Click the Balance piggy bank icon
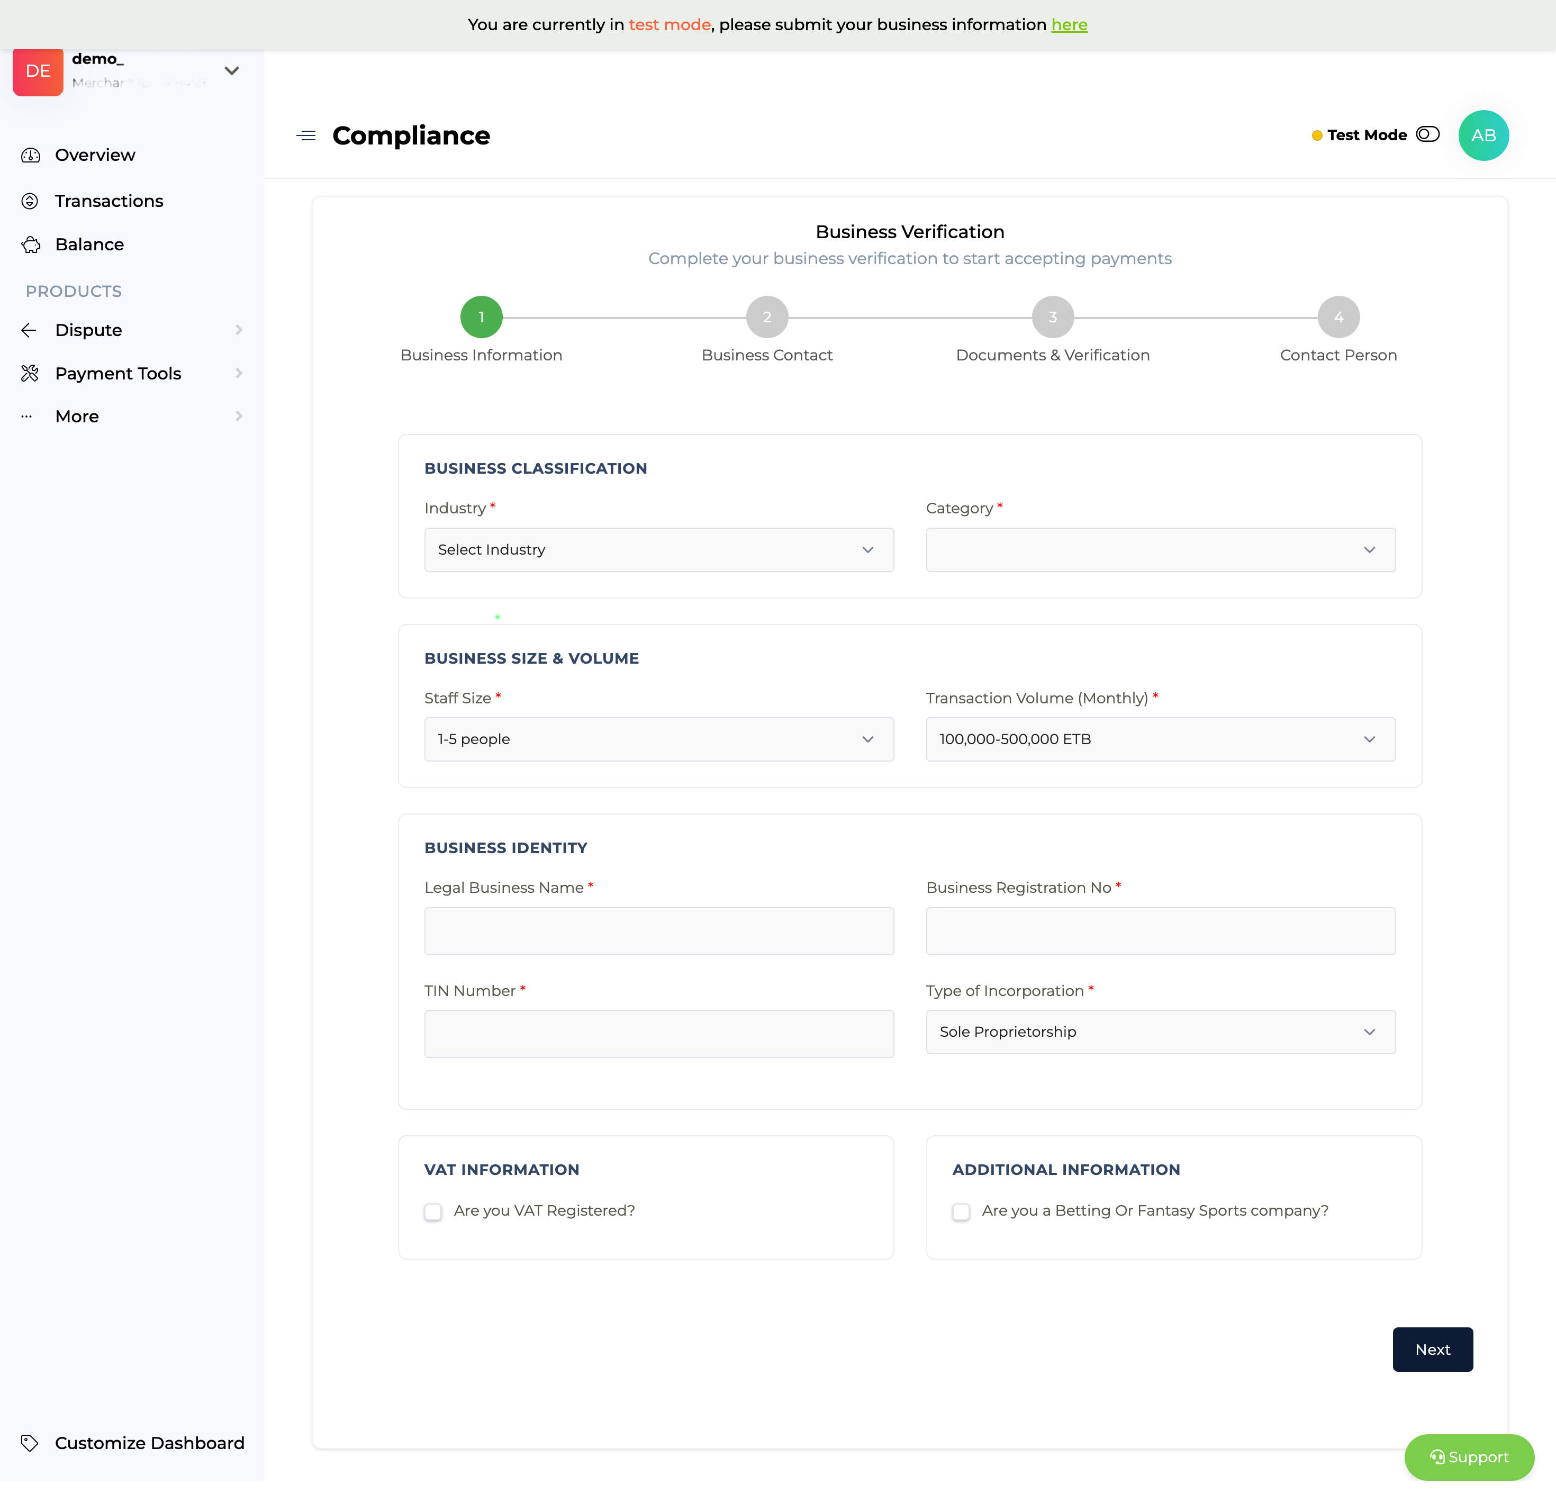 coord(30,245)
